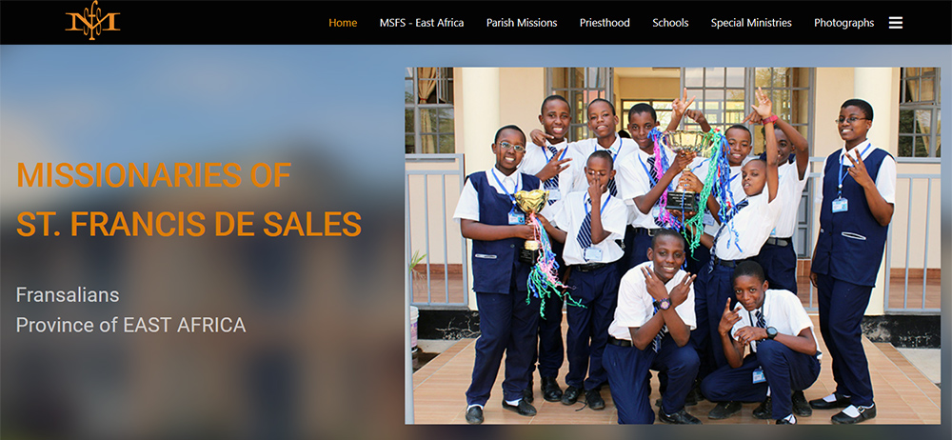Open Special Ministries from nav bar
The image size is (952, 440).
[x=751, y=23]
